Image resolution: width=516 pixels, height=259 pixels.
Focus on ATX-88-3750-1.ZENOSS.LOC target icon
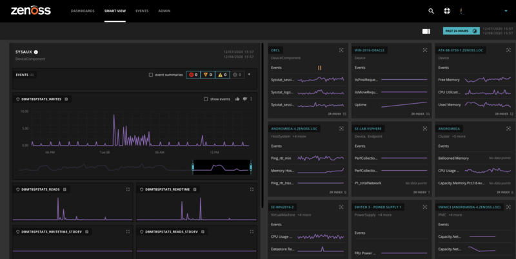(508, 50)
